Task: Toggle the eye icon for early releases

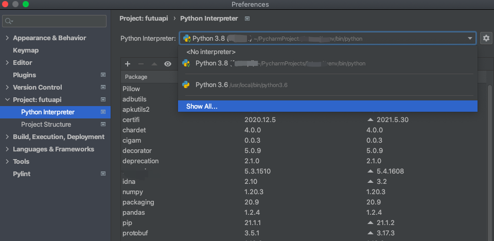Action: [168, 64]
